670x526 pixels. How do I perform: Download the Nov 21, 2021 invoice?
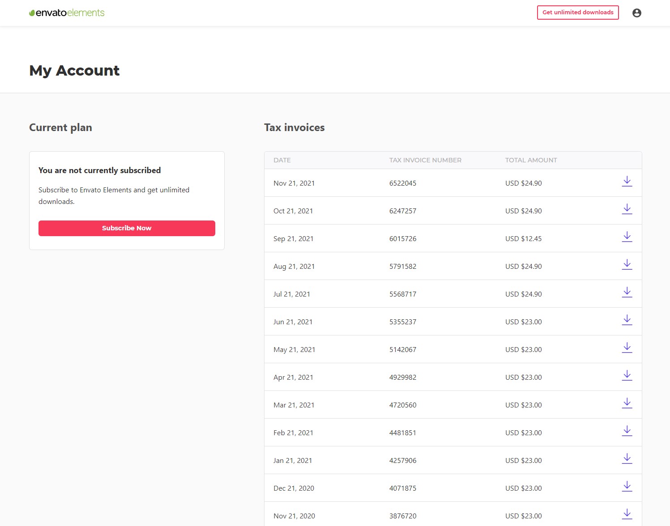627,182
